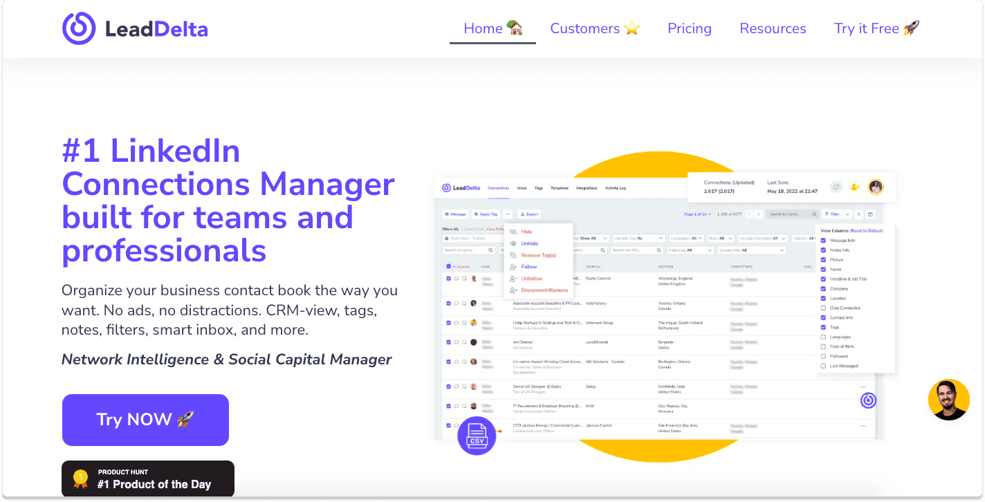
Task: Uncheck the Picture column checkbox
Action: point(823,259)
